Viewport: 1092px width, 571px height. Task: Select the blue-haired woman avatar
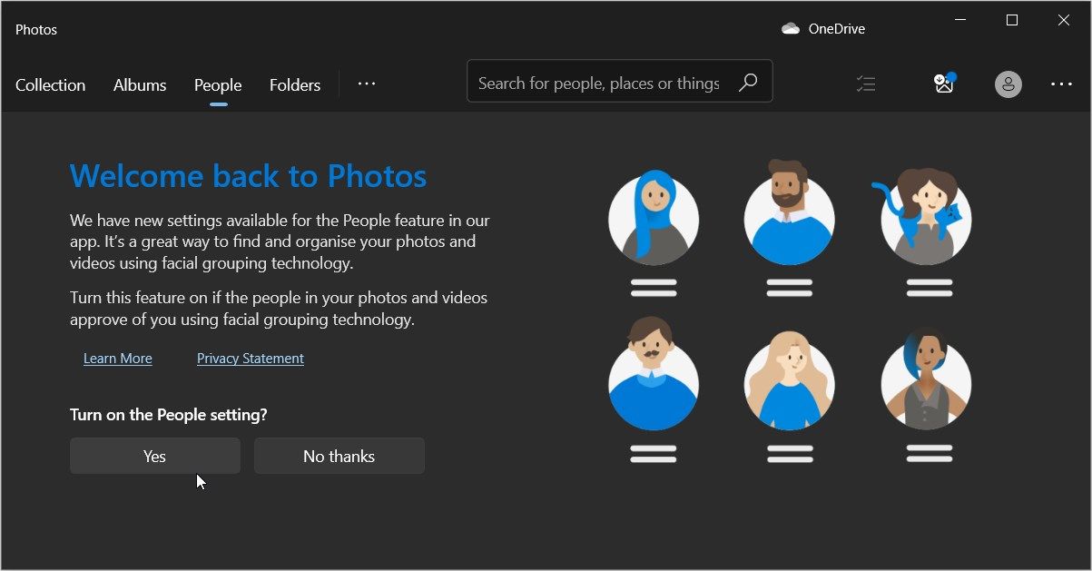(654, 218)
